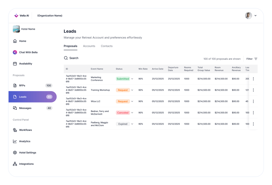This screenshot has height=185, width=272.
Task: Click the filter lines icon
Action: click(x=256, y=59)
